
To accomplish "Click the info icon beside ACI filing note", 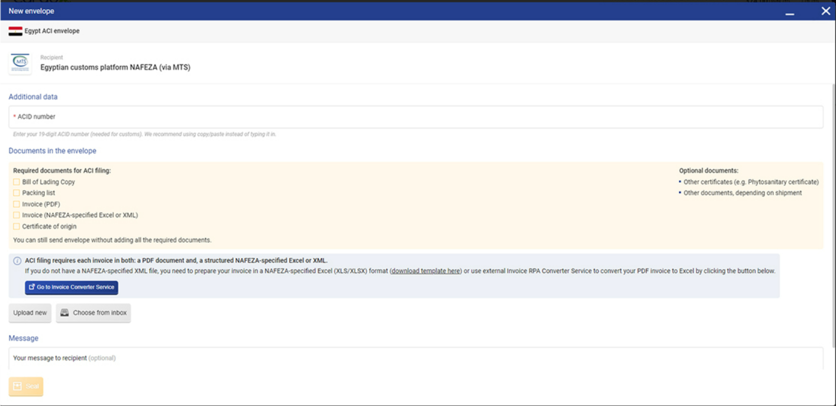I will click(17, 261).
